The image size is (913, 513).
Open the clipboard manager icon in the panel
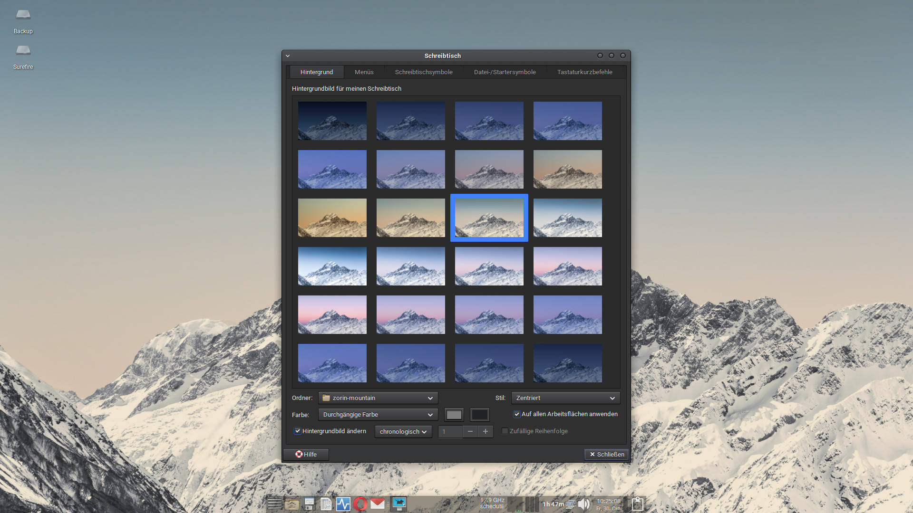click(x=638, y=503)
